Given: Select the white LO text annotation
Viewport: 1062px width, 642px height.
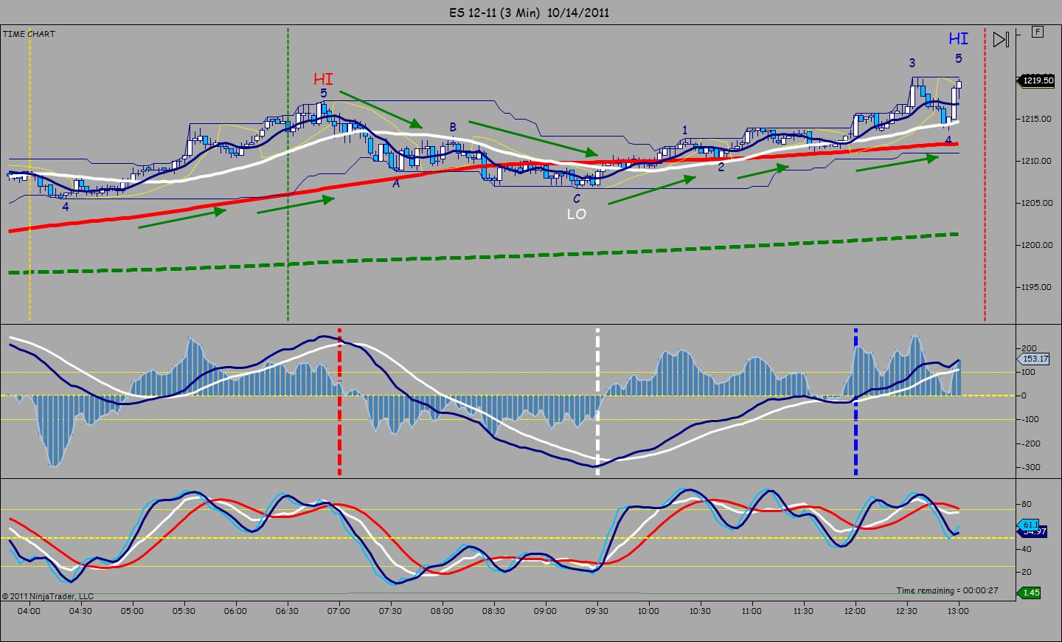Looking at the screenshot, I should point(576,214).
